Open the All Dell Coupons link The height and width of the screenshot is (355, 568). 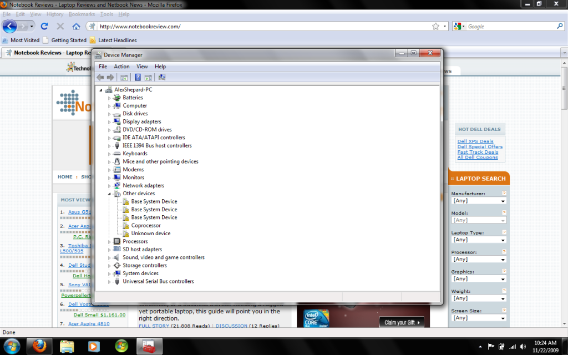pos(478,157)
